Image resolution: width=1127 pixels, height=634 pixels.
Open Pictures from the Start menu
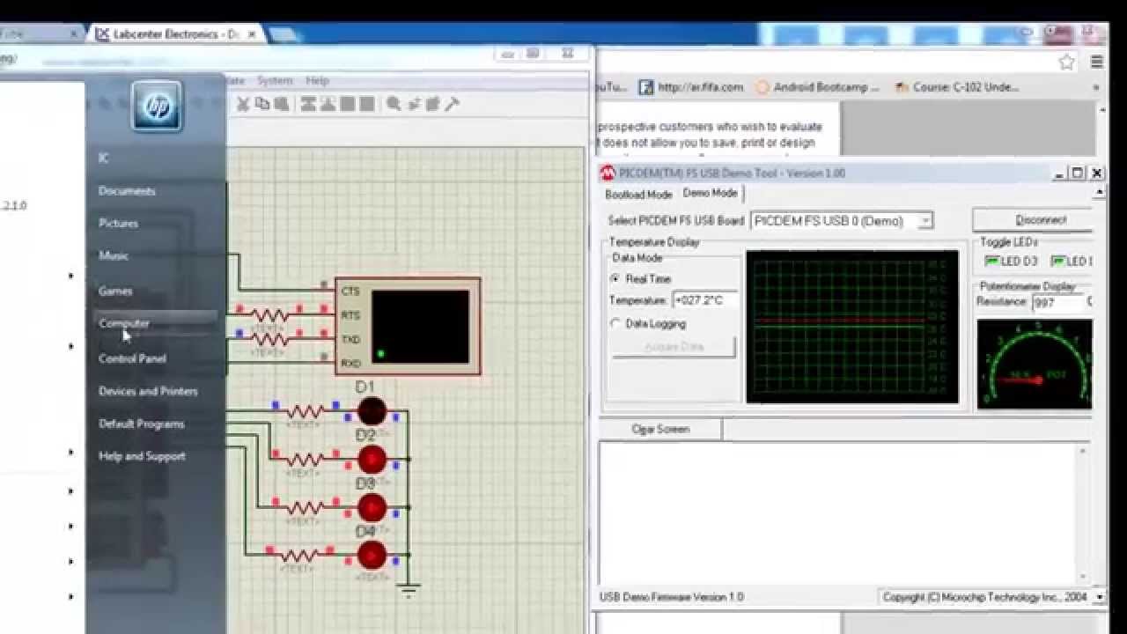[x=118, y=224]
